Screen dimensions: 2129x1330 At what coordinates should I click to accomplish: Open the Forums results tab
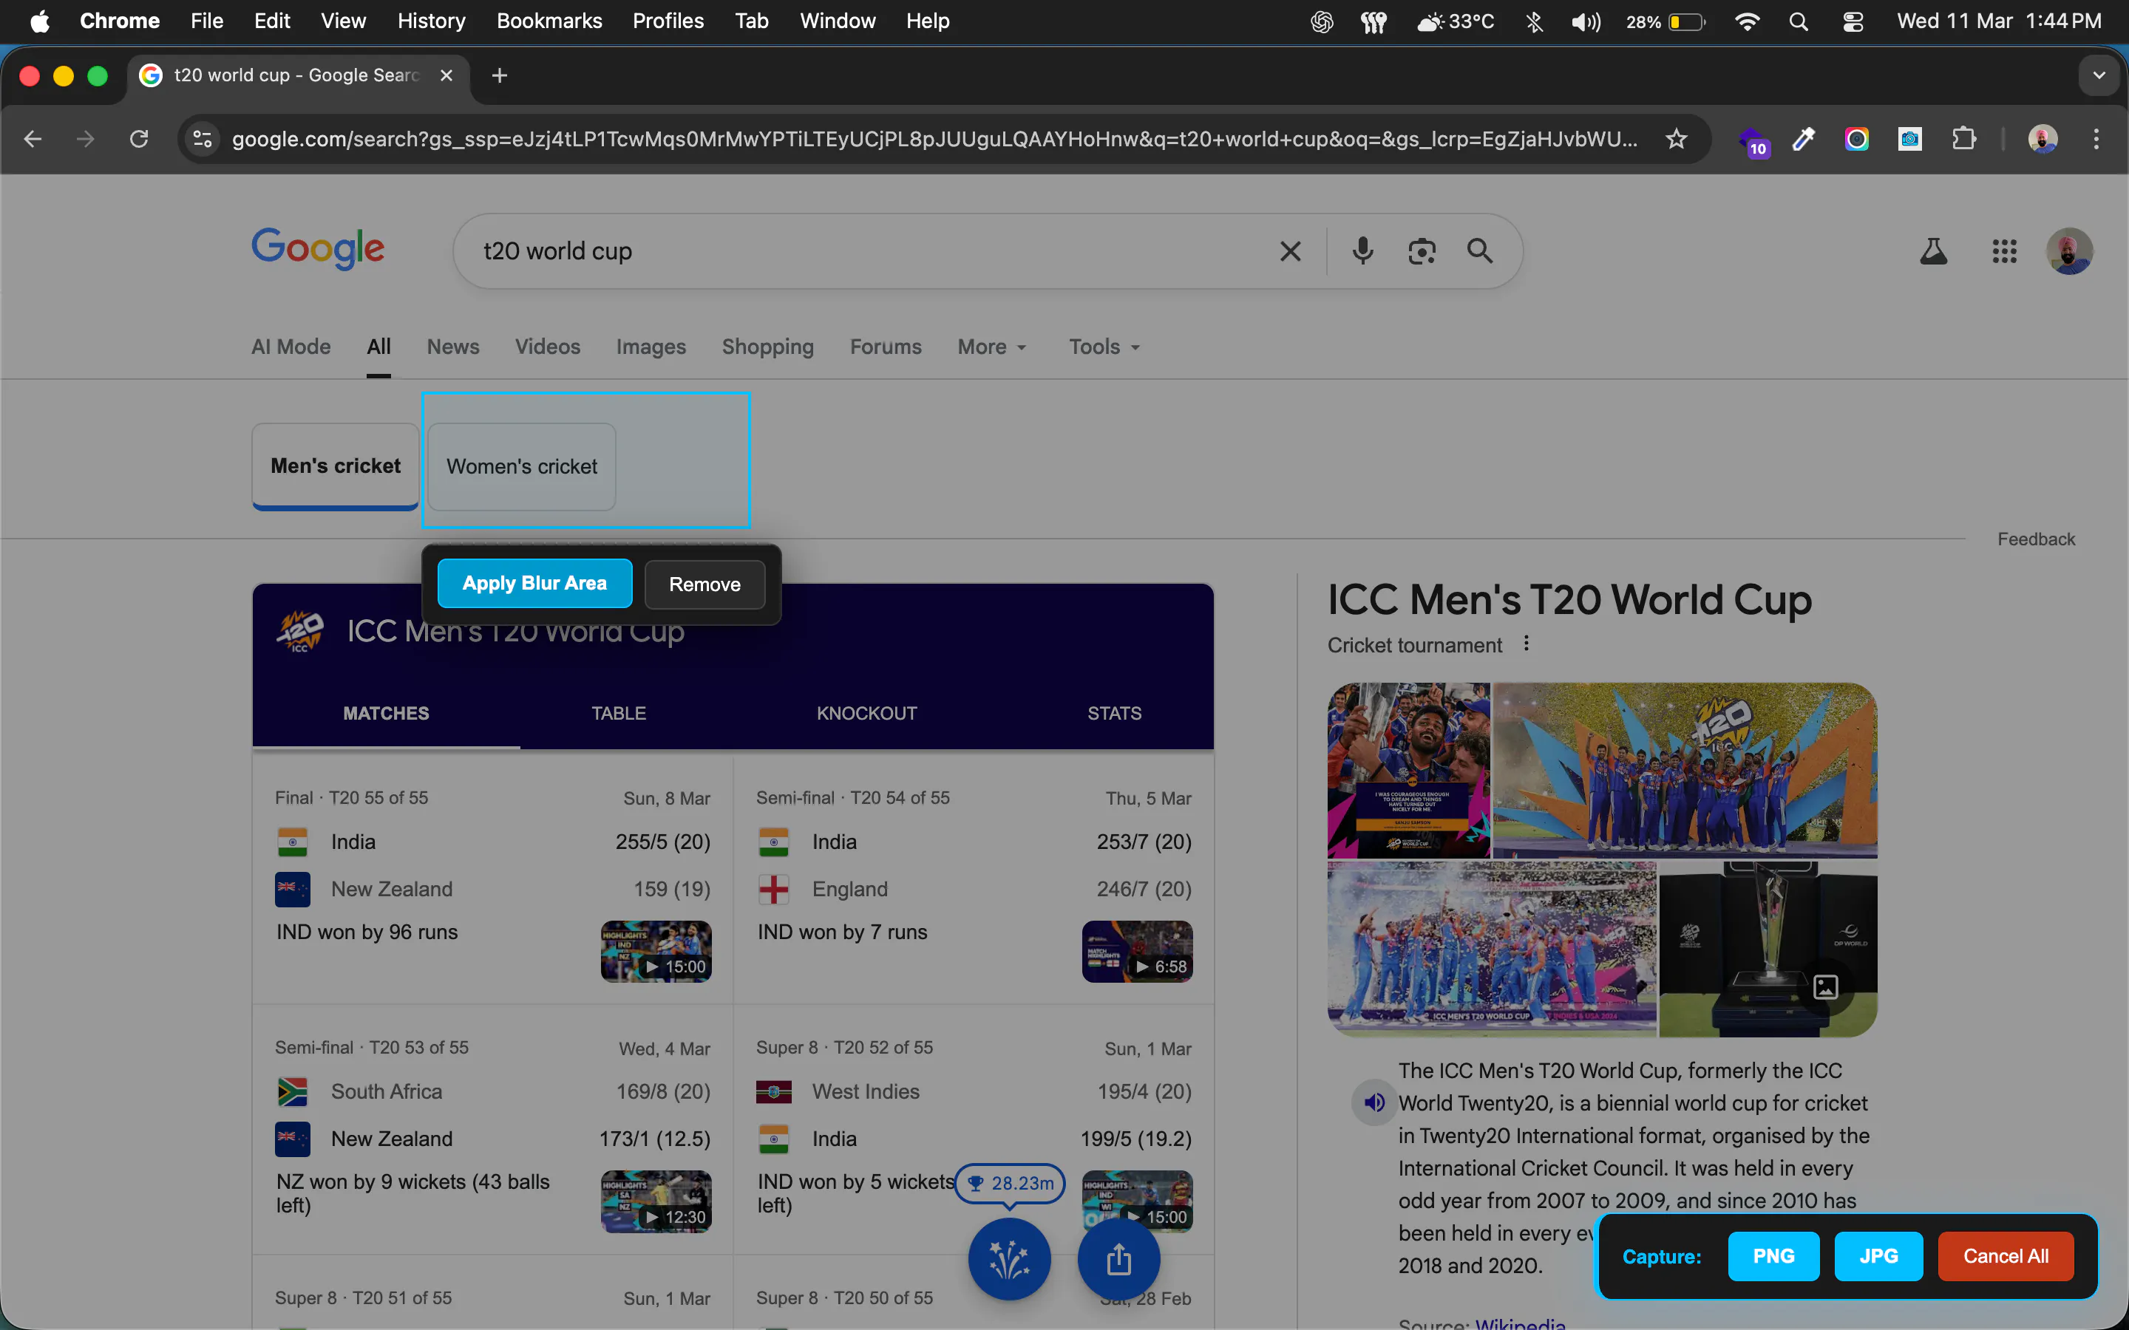coord(885,347)
